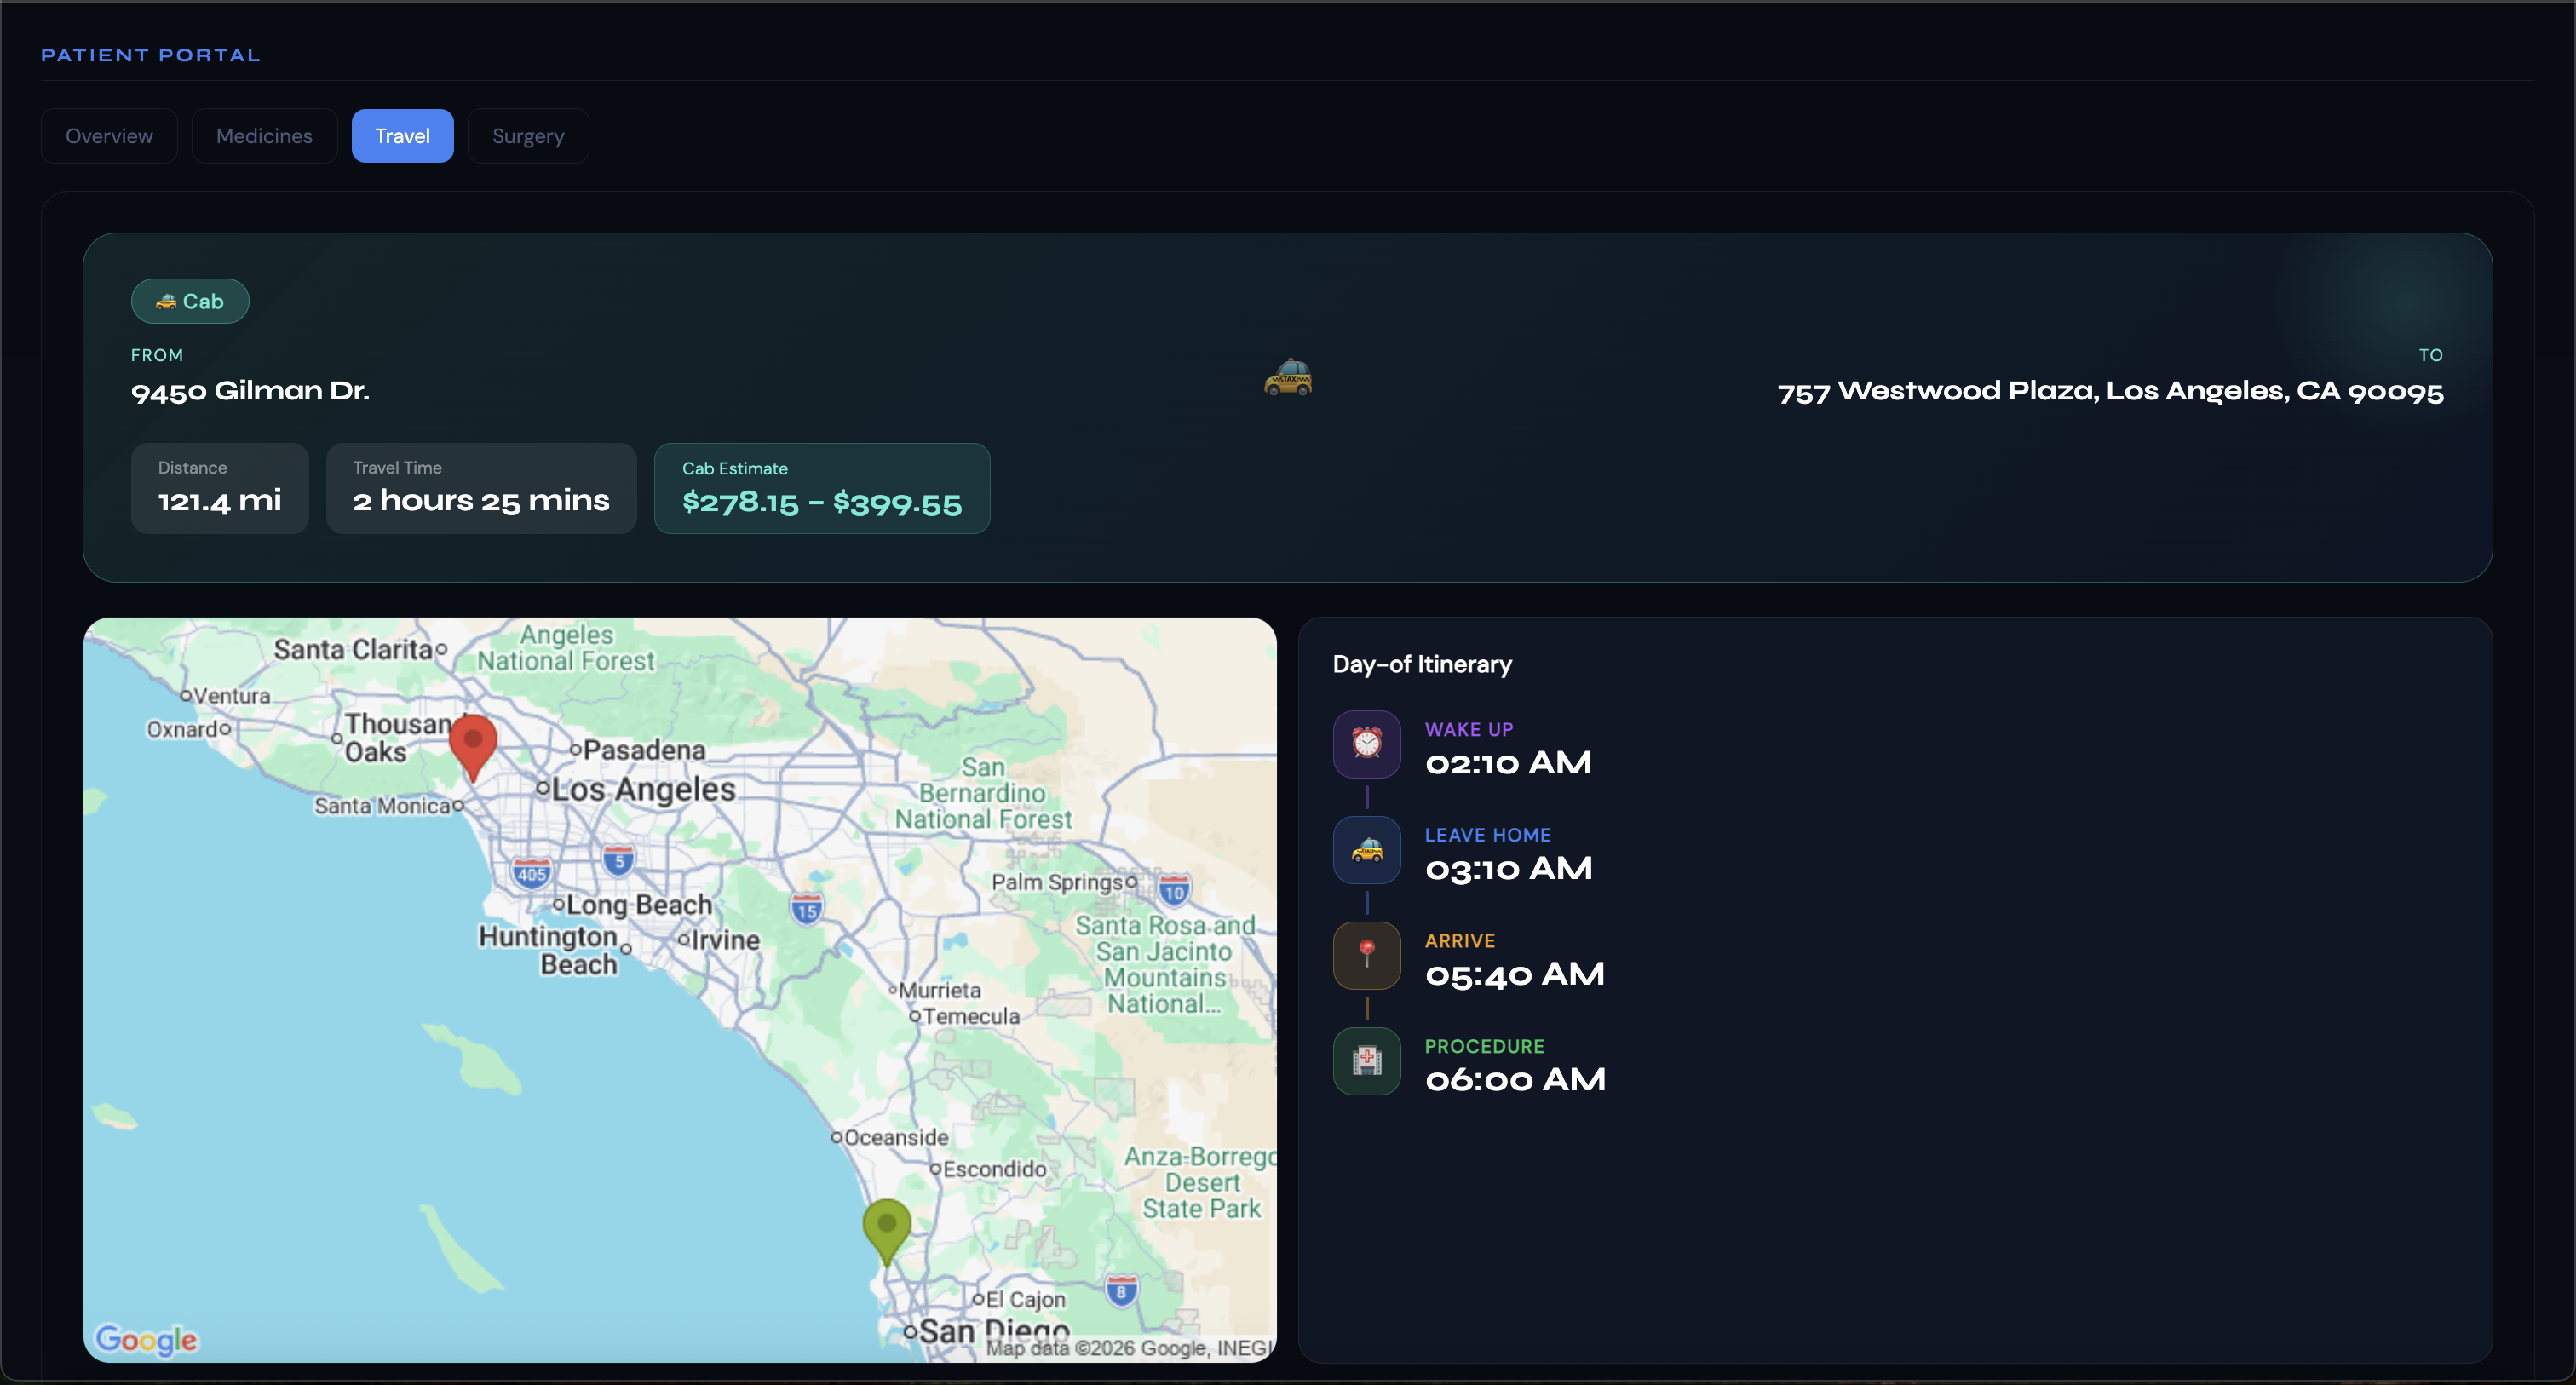The width and height of the screenshot is (2576, 1385).
Task: Click the Palm Springs label on the map
Action: click(1058, 882)
